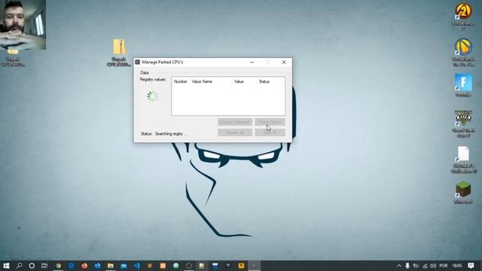Viewport: 482px width, 271px height.
Task: Select the Fortnite desktop shortcut
Action: (463, 85)
